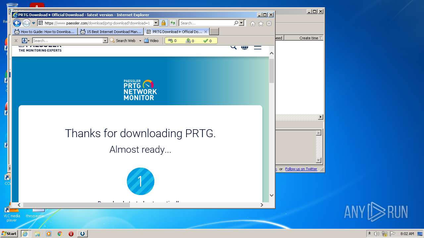Open dropdown next to download toolbar icon
Image resolution: width=424 pixels, height=238 pixels.
point(29,41)
